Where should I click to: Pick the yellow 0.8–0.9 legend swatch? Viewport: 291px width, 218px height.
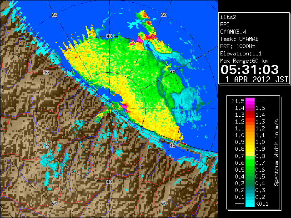coord(250,149)
